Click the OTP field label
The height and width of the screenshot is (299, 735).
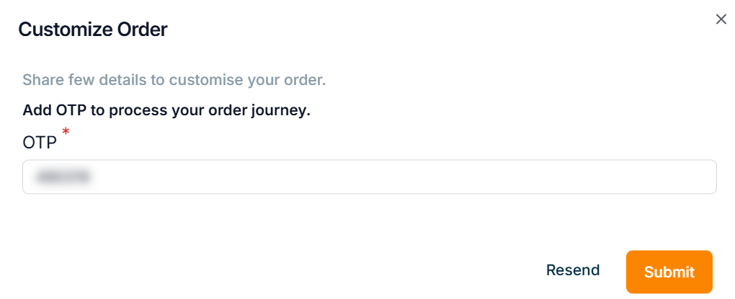[40, 143]
